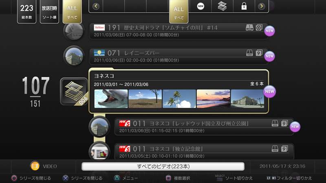Viewport: 326px width, 183px height.
Task: Click the crossed-circle icon on program 191 row
Action: [259, 27]
